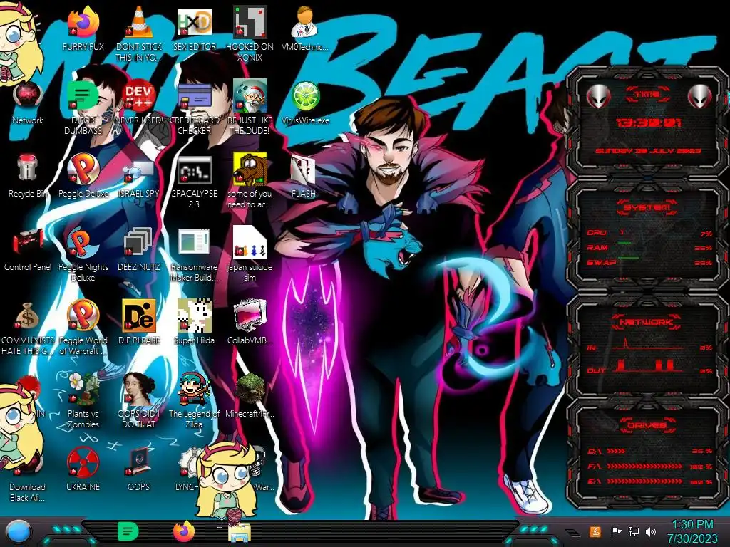Open the Minecraft4Fr... grass block icon
Viewport: 730px width, 547px height.
pos(250,388)
